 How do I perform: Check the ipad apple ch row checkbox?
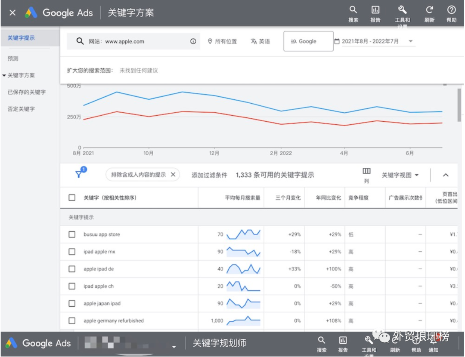pyautogui.click(x=72, y=286)
